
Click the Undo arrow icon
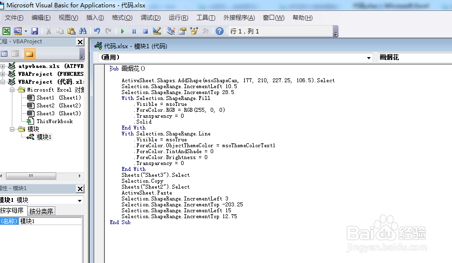coord(97,31)
